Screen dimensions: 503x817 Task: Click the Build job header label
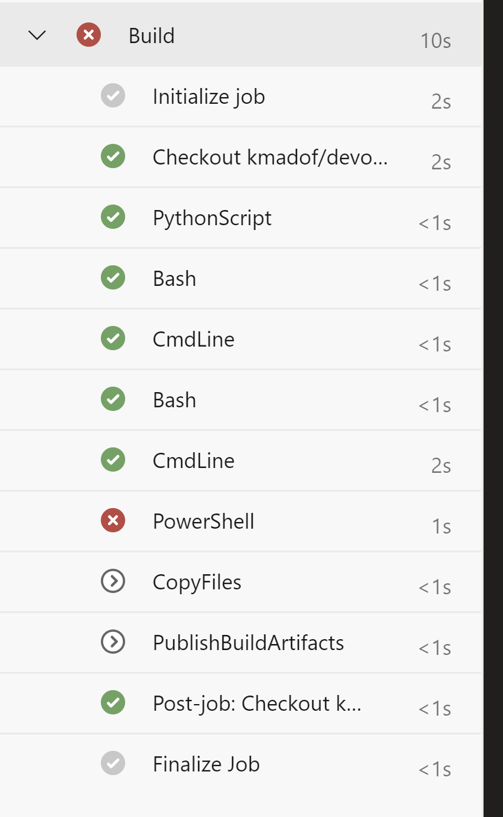click(x=151, y=36)
